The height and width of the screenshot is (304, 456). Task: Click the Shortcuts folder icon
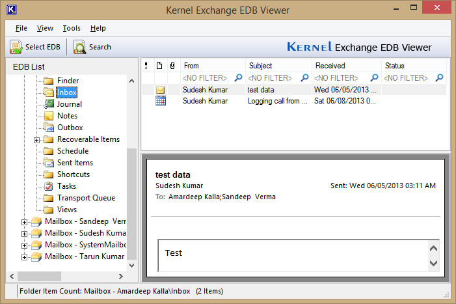coord(49,174)
